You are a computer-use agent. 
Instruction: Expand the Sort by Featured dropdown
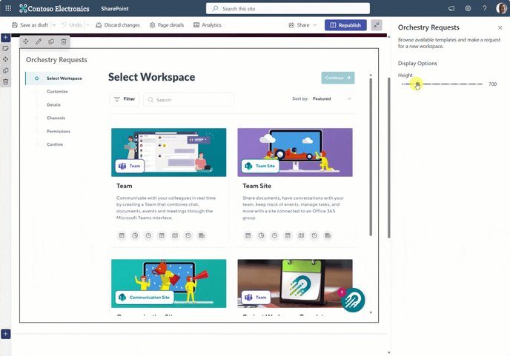click(332, 98)
